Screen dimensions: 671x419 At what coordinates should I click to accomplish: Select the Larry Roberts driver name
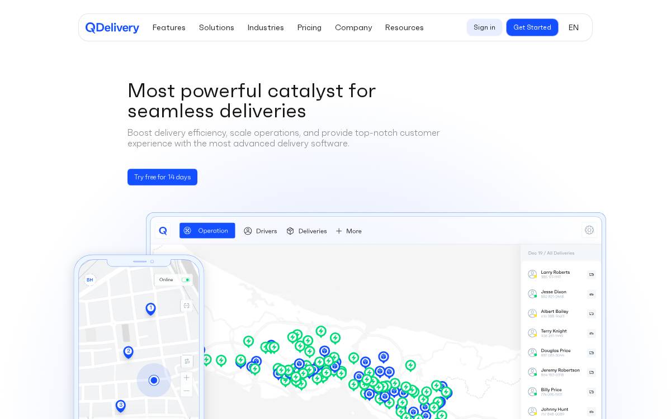click(555, 272)
